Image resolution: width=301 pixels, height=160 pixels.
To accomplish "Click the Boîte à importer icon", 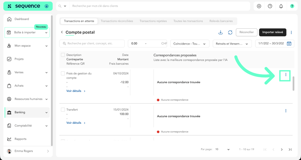I will pyautogui.click(x=9, y=33).
